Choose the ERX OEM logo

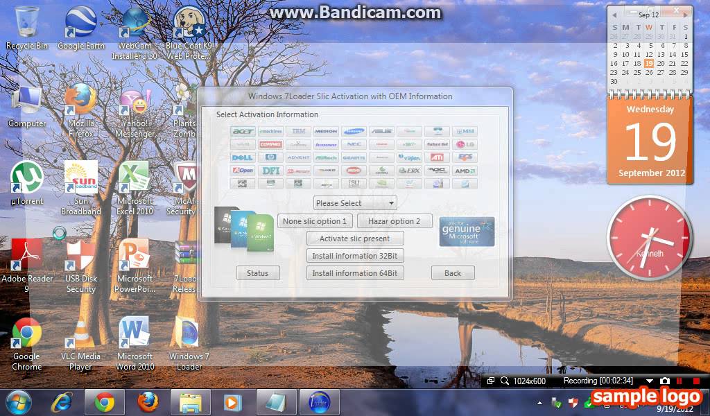coord(409,171)
